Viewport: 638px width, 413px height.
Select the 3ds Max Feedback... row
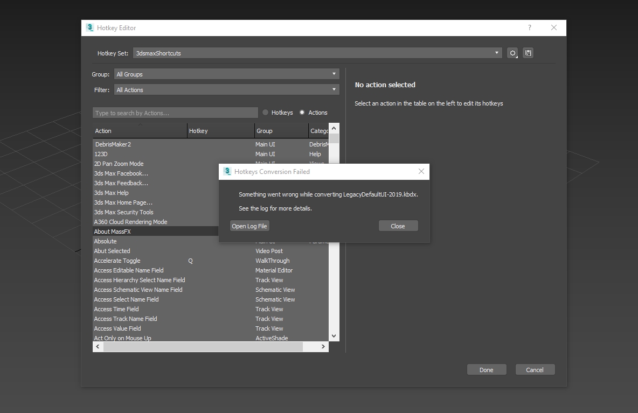click(156, 183)
